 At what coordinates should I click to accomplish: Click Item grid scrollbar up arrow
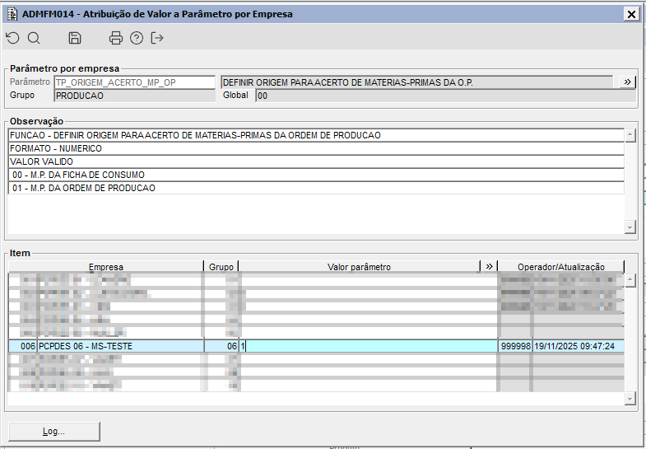coord(630,280)
